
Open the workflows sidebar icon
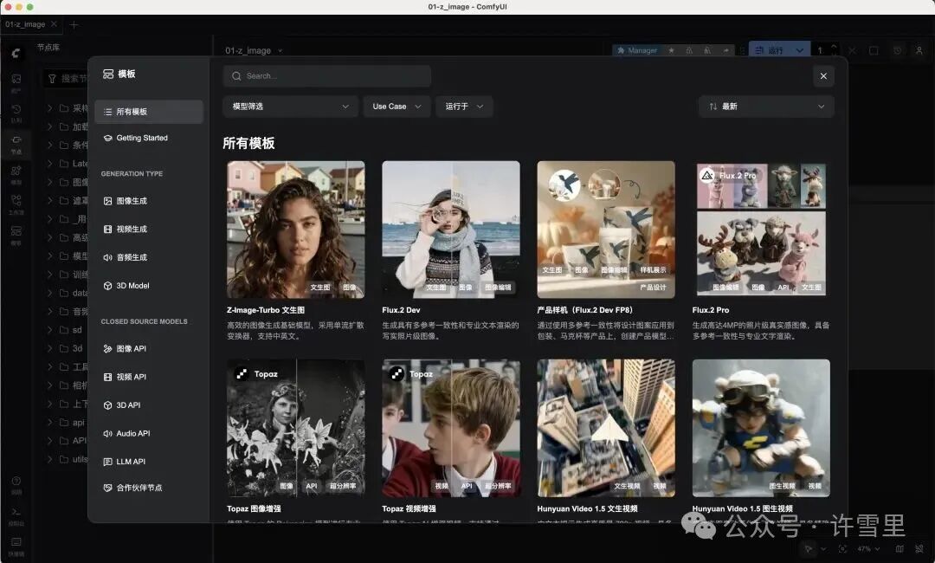point(16,200)
